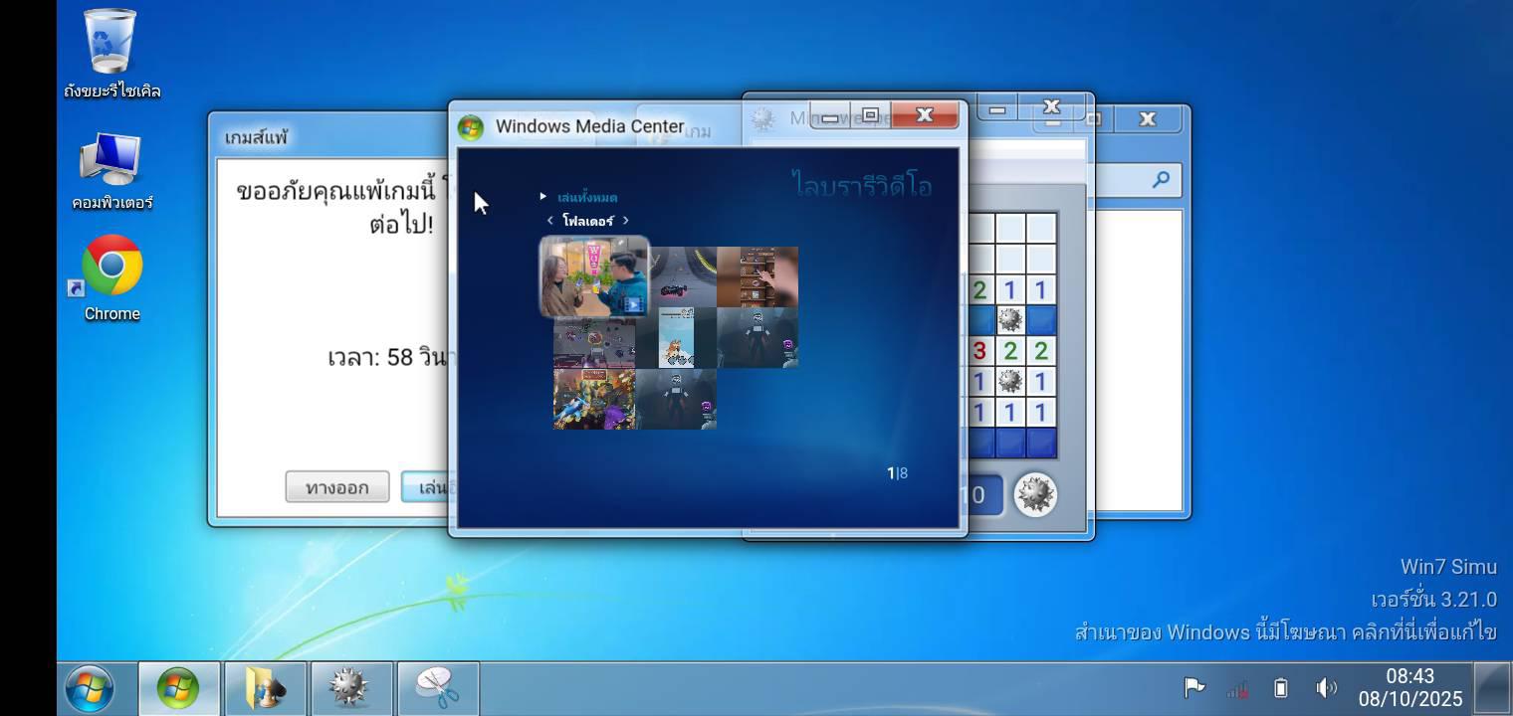
Task: Open the highlighted video of two people talking
Action: [594, 276]
